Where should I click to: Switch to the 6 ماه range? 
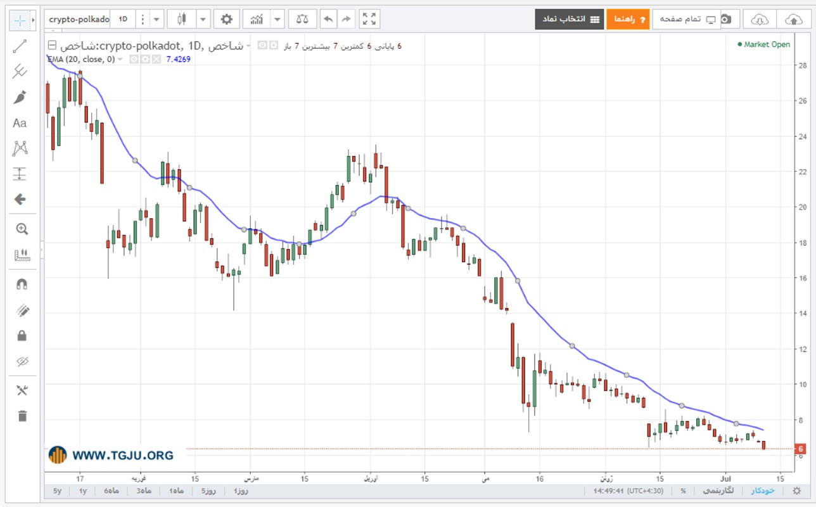[x=112, y=491]
